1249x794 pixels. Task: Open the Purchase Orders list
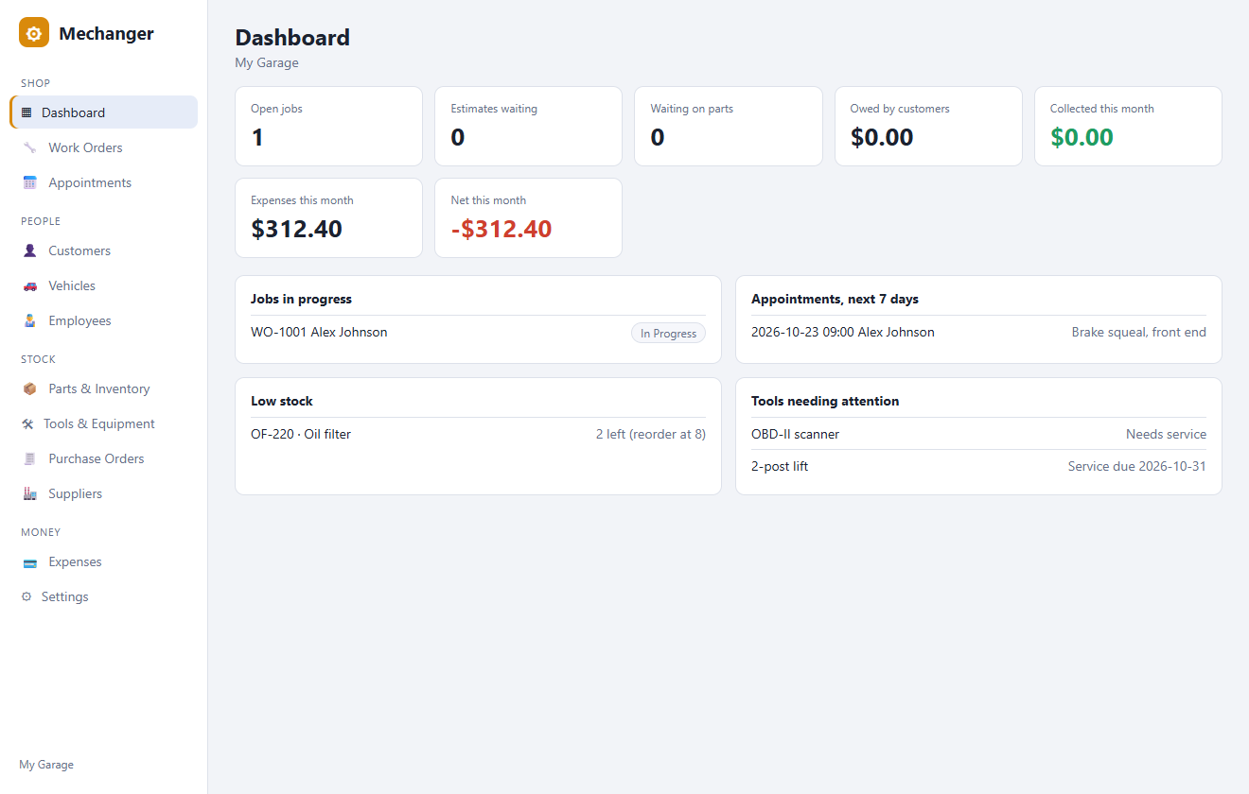coord(104,458)
